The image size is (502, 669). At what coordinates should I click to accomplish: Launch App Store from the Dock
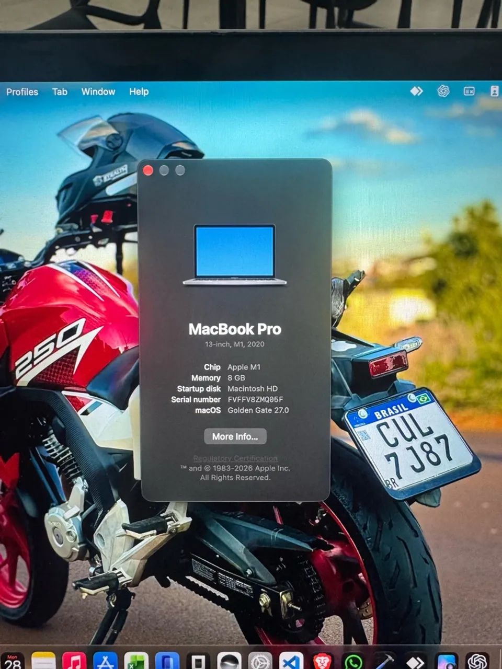[105, 661]
